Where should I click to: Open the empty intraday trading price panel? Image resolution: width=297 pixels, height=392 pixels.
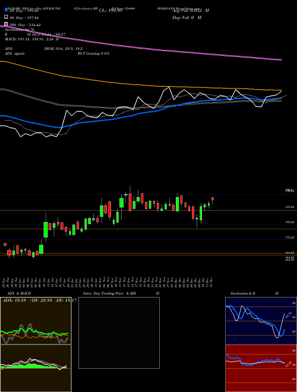(119, 333)
